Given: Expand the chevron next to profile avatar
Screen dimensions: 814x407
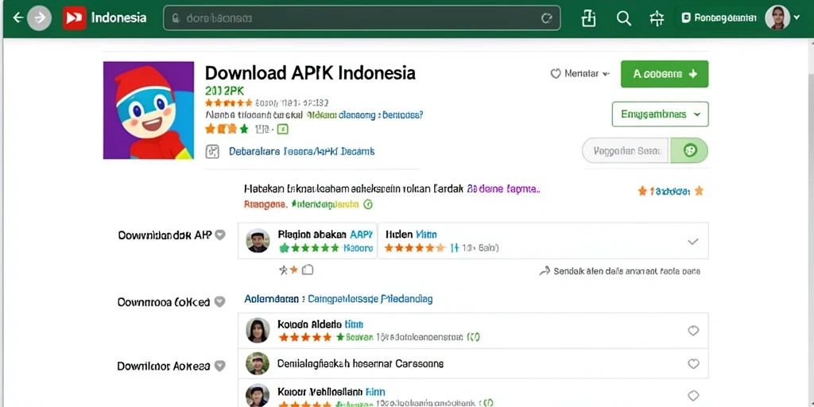Looking at the screenshot, I should [x=798, y=18].
